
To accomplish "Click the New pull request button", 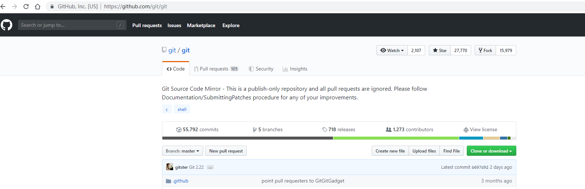I will click(226, 151).
